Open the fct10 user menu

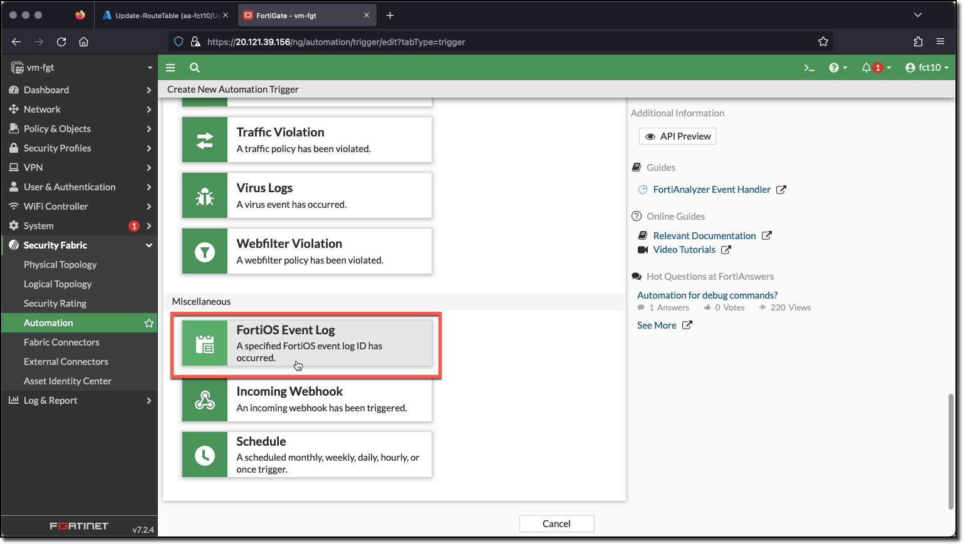point(927,68)
